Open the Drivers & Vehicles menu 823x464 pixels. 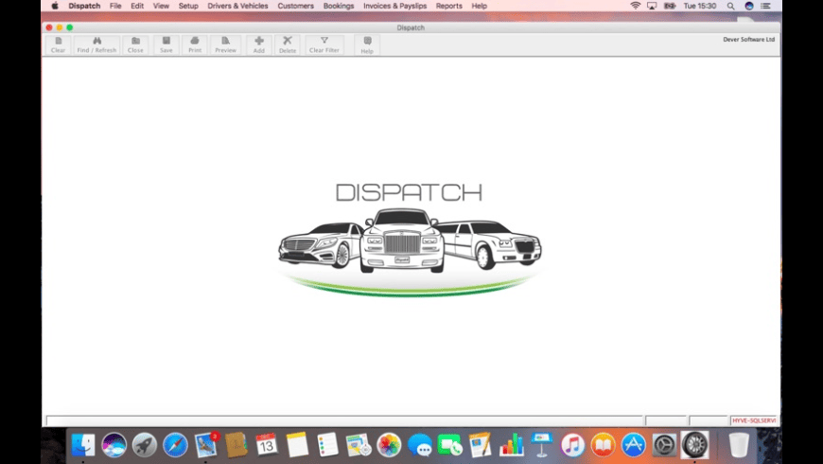click(237, 6)
